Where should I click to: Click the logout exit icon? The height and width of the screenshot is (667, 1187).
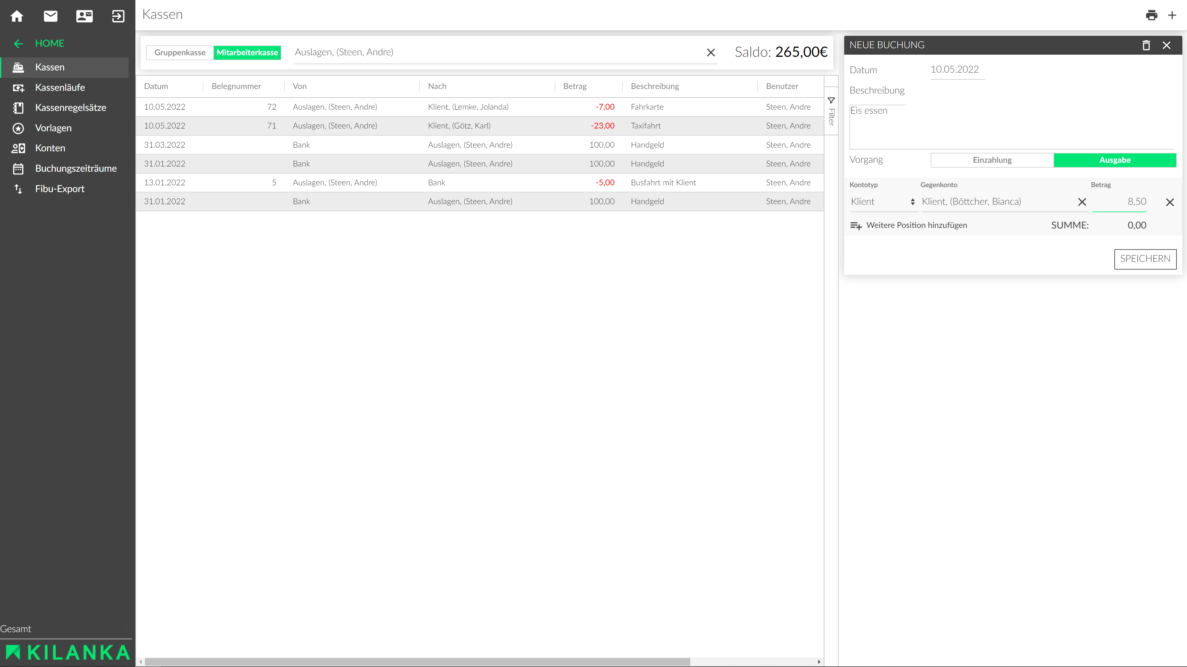118,16
